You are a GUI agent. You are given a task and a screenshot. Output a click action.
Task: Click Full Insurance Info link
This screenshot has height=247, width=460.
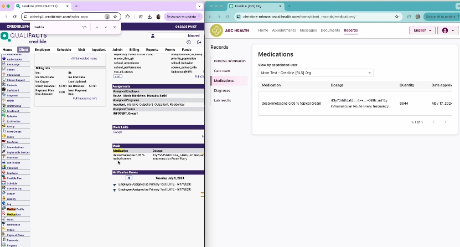(85, 98)
